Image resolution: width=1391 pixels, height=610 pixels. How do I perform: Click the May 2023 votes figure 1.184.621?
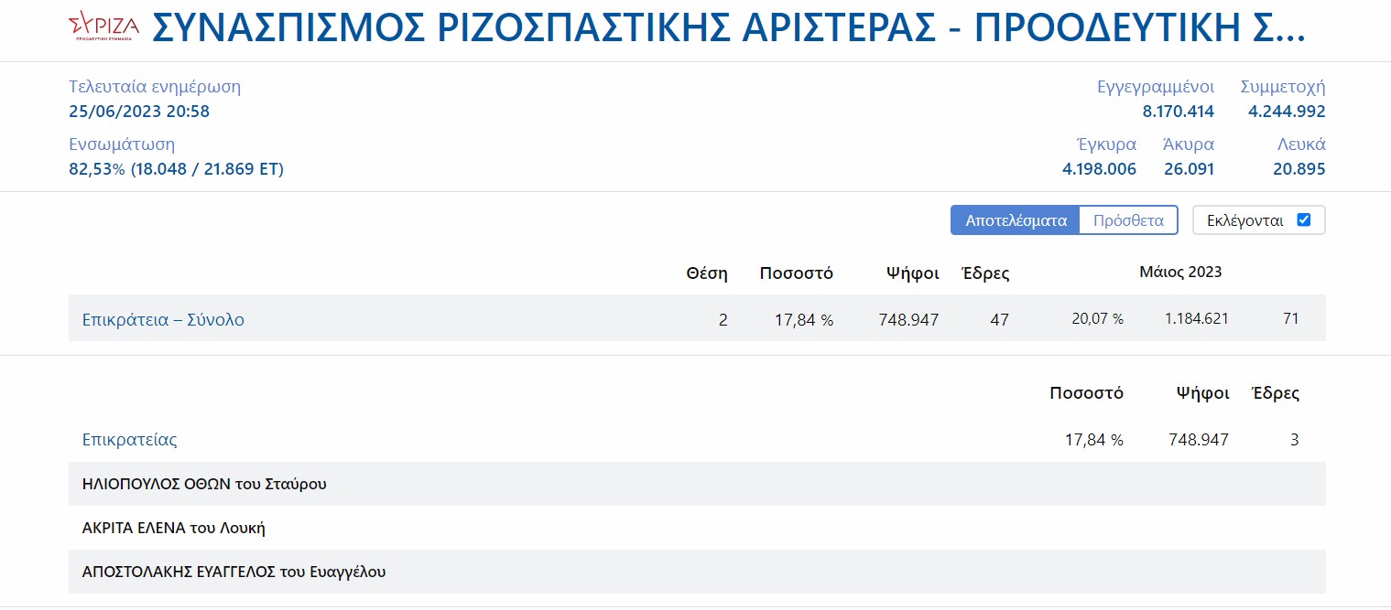(x=1196, y=318)
